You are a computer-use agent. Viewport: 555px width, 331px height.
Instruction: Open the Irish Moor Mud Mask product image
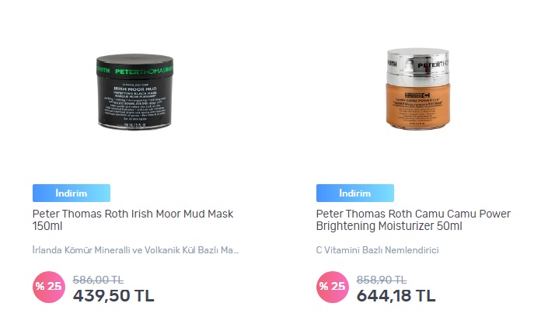tap(134, 92)
